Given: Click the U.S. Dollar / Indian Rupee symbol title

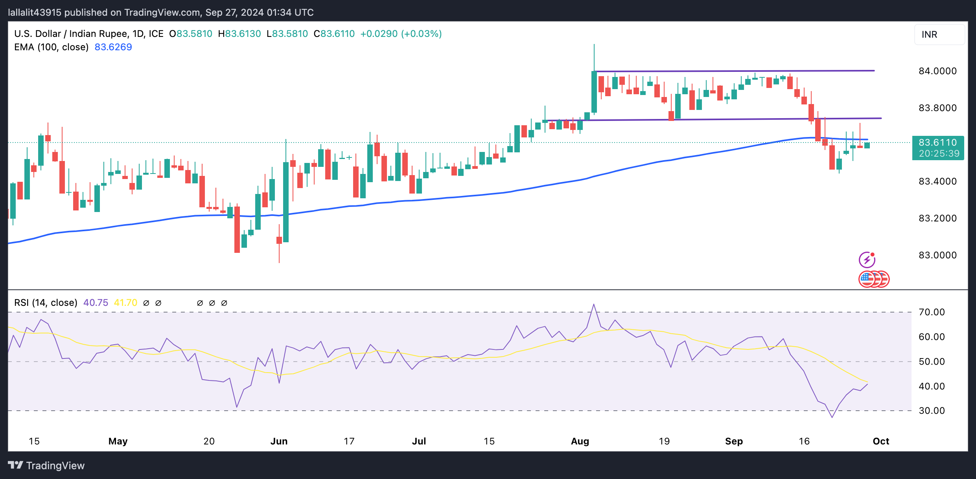Looking at the screenshot, I should [x=71, y=34].
